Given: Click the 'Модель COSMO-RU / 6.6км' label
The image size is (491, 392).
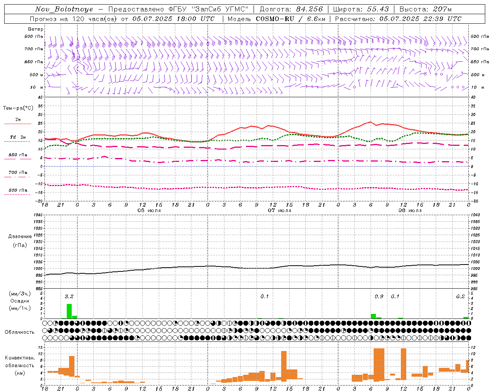Looking at the screenshot, I should 277,19.
